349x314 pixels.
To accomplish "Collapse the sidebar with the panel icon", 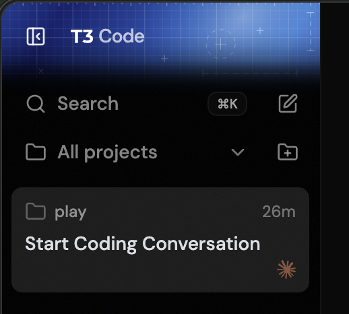I will click(36, 36).
